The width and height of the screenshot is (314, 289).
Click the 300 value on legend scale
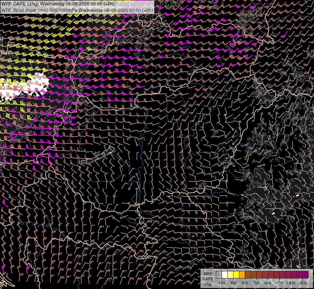233,283
